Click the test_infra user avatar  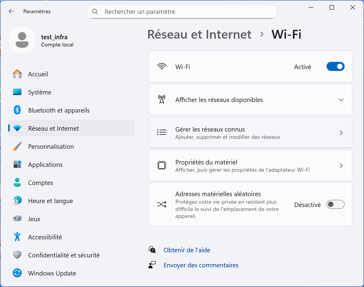pyautogui.click(x=22, y=40)
